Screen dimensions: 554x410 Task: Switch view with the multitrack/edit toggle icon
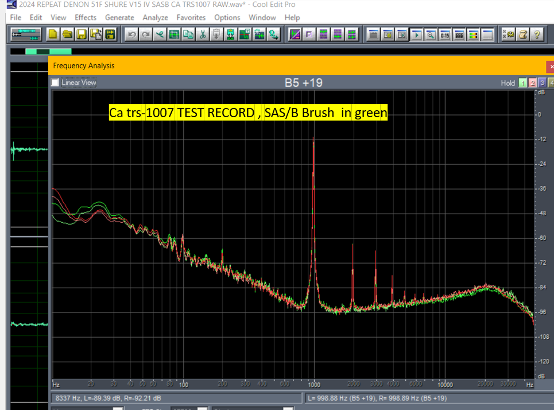coord(25,34)
